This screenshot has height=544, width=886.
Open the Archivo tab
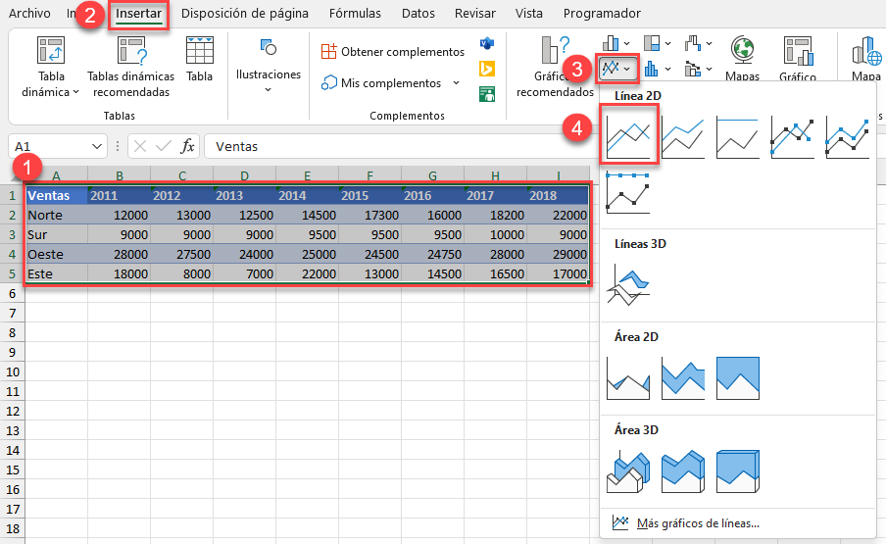[29, 13]
